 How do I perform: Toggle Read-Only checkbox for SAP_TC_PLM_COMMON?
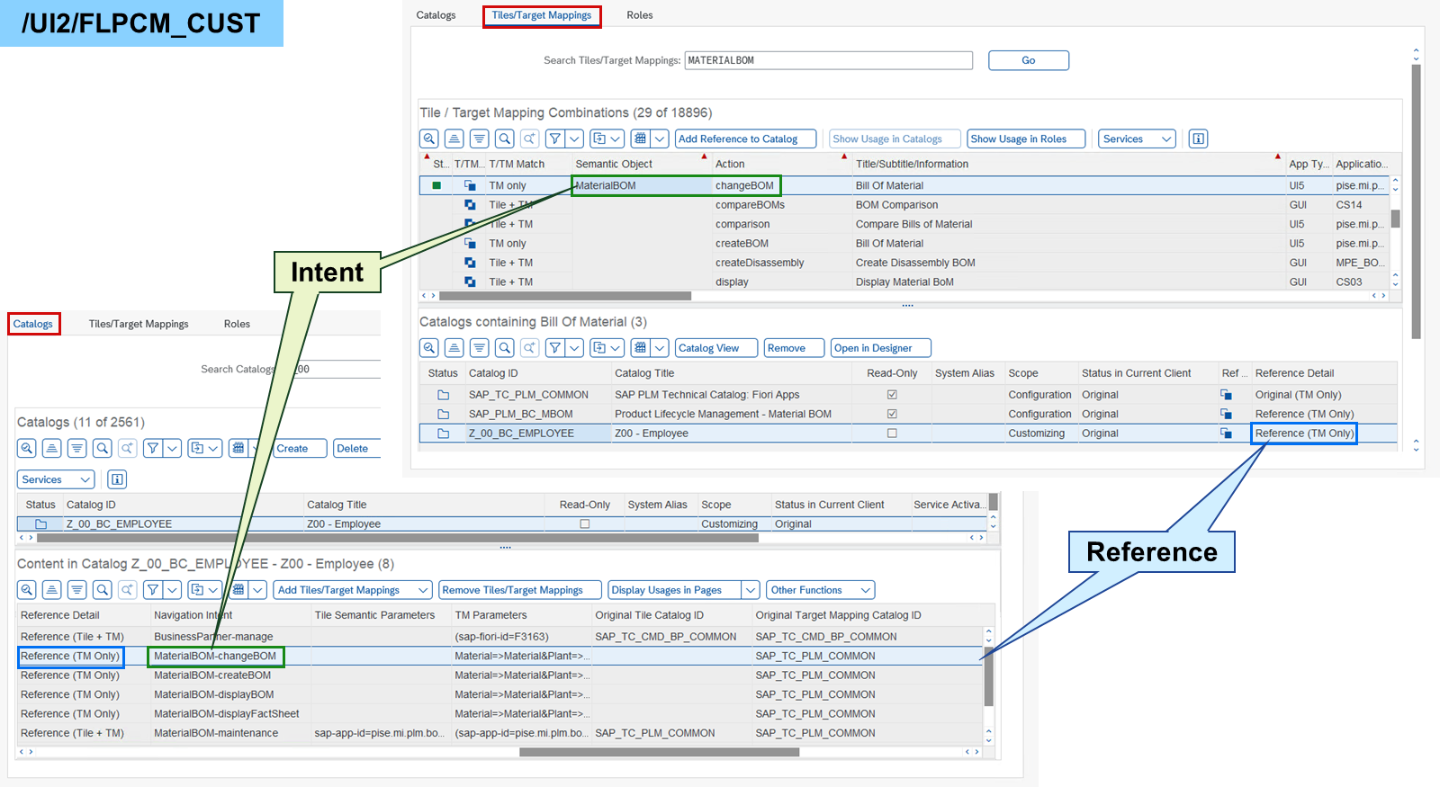(892, 395)
